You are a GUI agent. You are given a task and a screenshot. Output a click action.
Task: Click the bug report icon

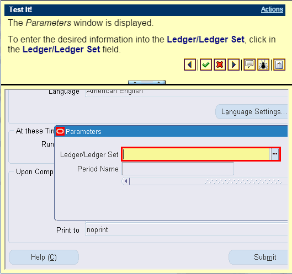coord(263,65)
